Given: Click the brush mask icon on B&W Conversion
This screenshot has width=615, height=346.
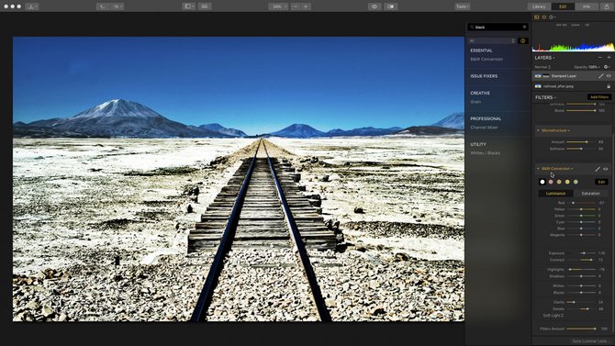Looking at the screenshot, I should (x=598, y=169).
